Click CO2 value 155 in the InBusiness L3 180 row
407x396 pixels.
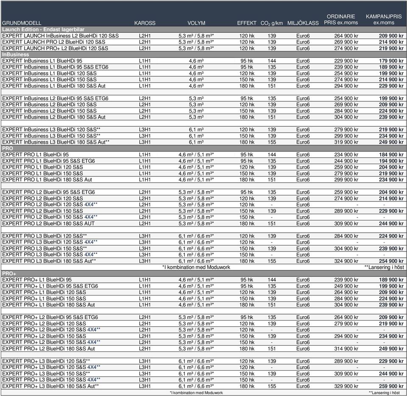coord(272,142)
